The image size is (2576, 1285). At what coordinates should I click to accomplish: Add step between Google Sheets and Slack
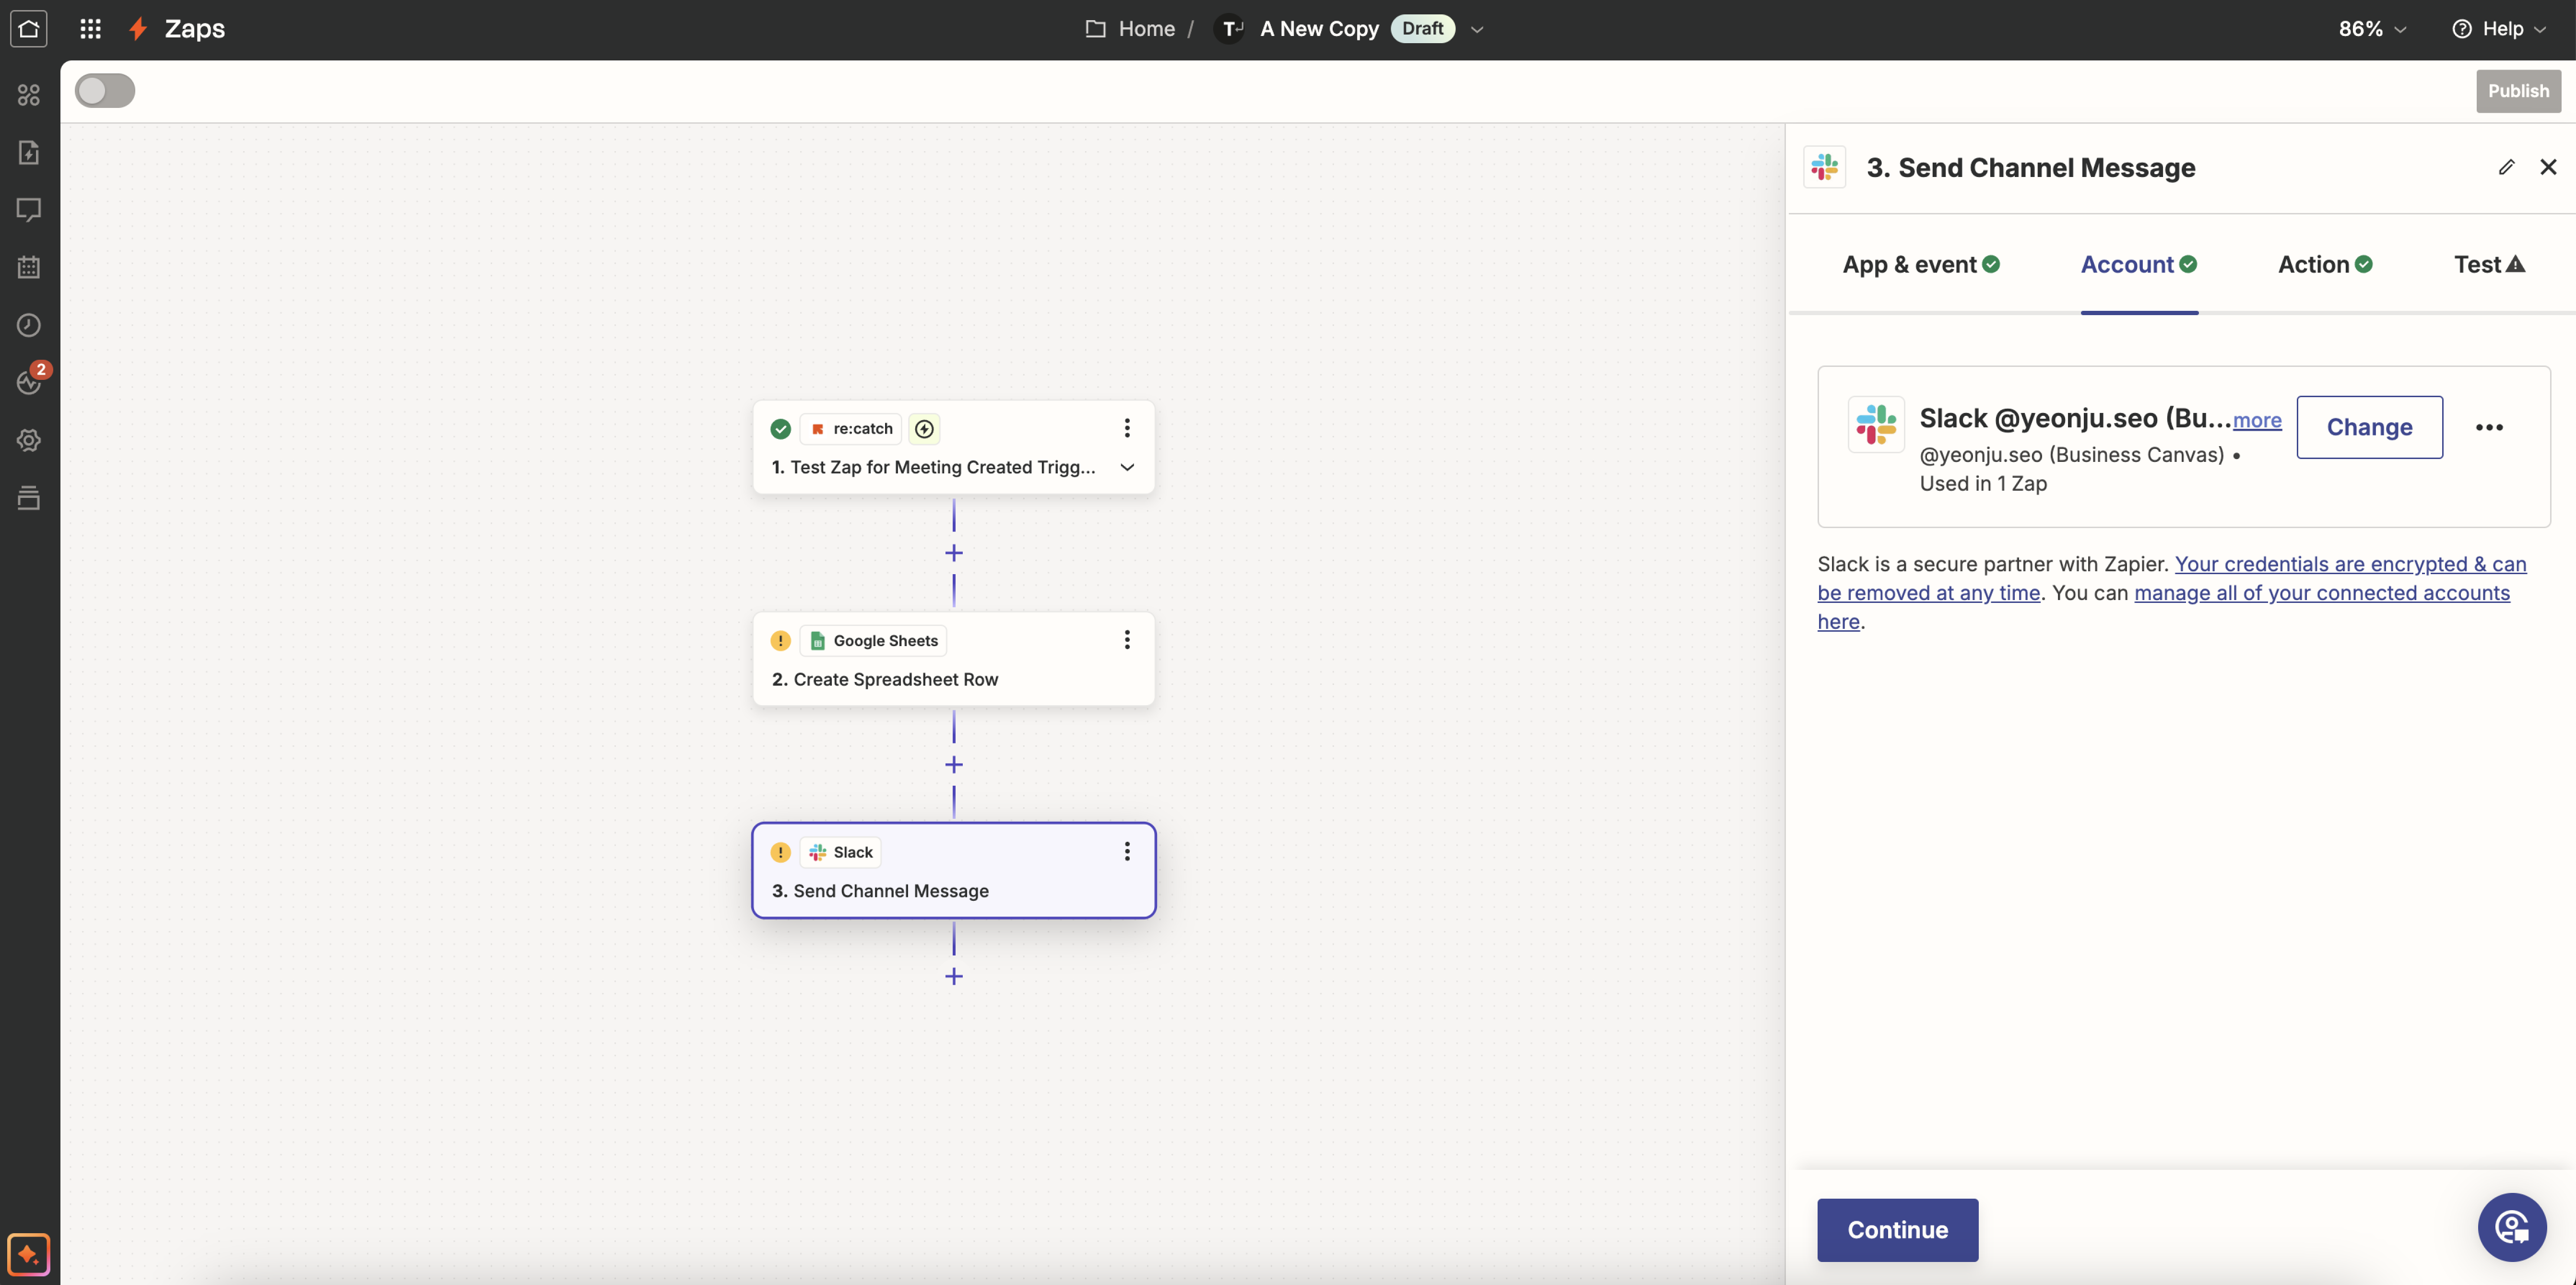pos(954,765)
